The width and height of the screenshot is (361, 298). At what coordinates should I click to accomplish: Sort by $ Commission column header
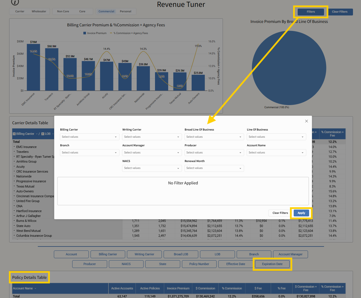coord(205,288)
